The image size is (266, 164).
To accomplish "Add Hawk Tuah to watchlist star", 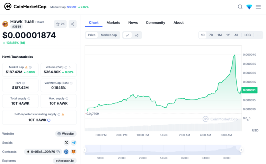I will click(x=60, y=24).
